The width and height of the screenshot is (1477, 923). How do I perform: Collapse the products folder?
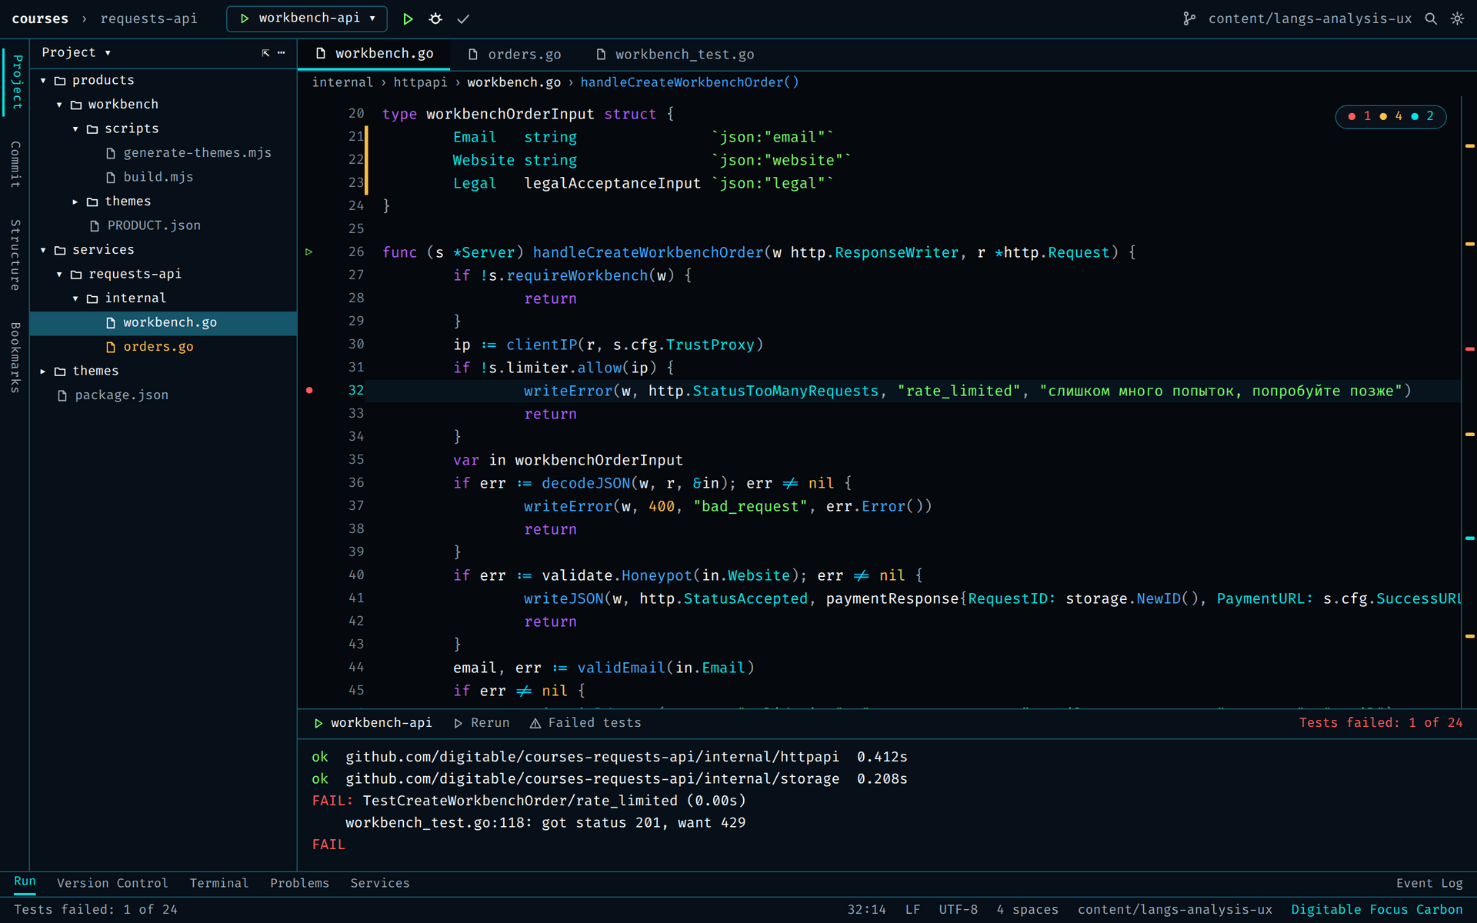pos(43,80)
